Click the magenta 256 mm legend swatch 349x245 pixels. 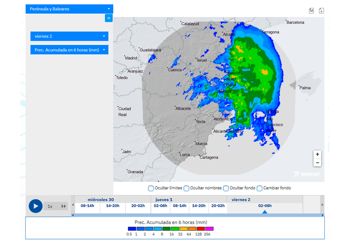click(210, 229)
